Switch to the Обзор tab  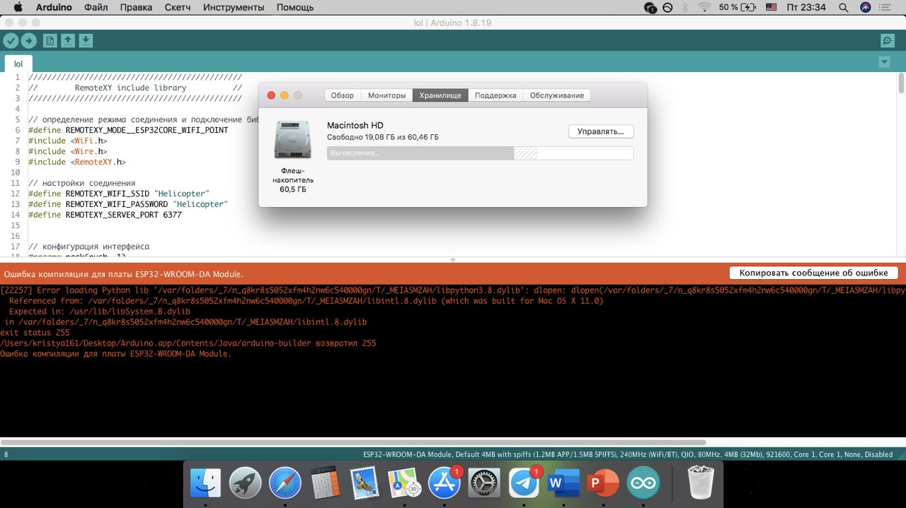point(343,95)
